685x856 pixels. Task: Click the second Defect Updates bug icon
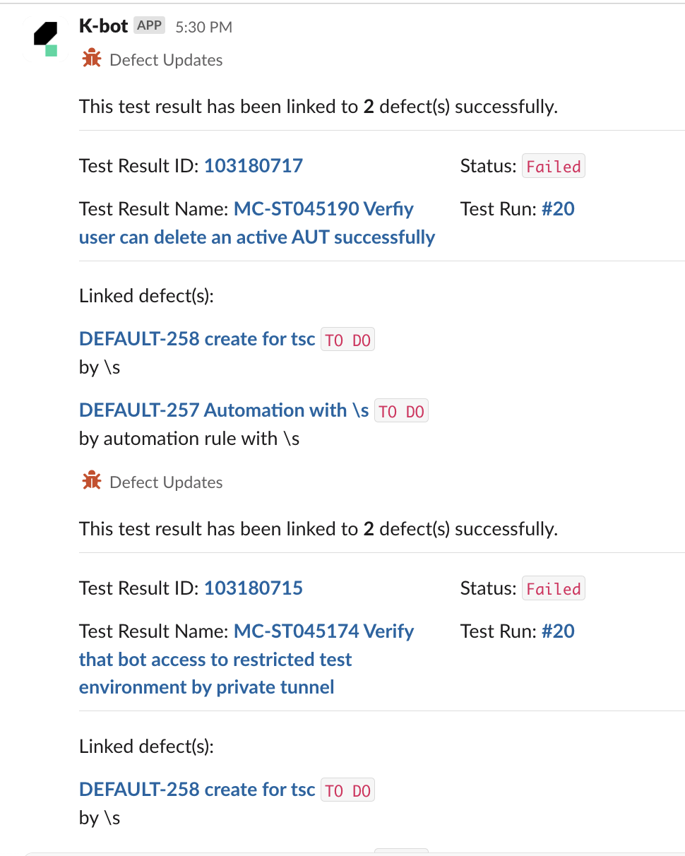point(91,481)
